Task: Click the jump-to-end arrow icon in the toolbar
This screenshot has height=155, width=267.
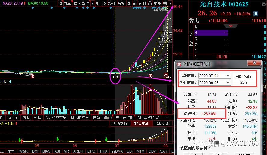Action: coord(165,3)
